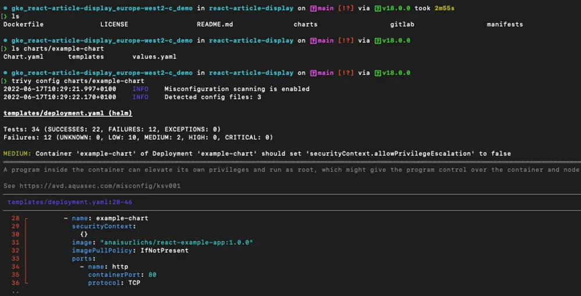Screen dimensions: 581x296
Task: Click 'protocol: TCP' on line 36
Action: pyautogui.click(x=114, y=283)
